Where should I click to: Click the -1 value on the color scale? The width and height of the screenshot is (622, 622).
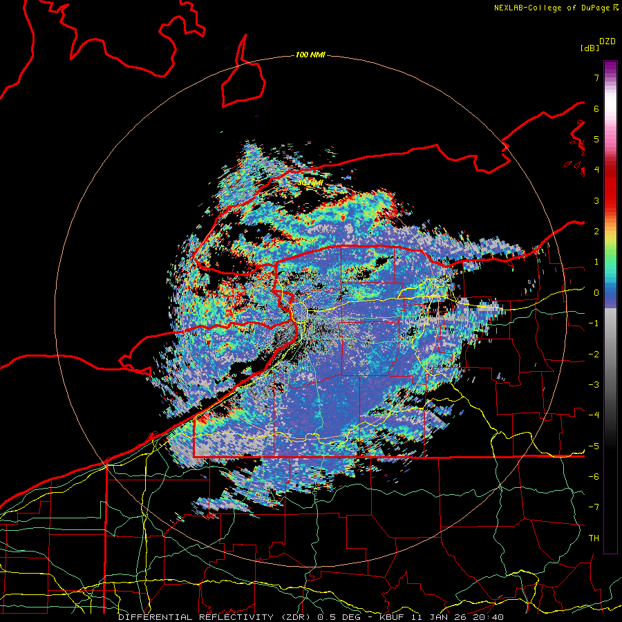point(594,323)
